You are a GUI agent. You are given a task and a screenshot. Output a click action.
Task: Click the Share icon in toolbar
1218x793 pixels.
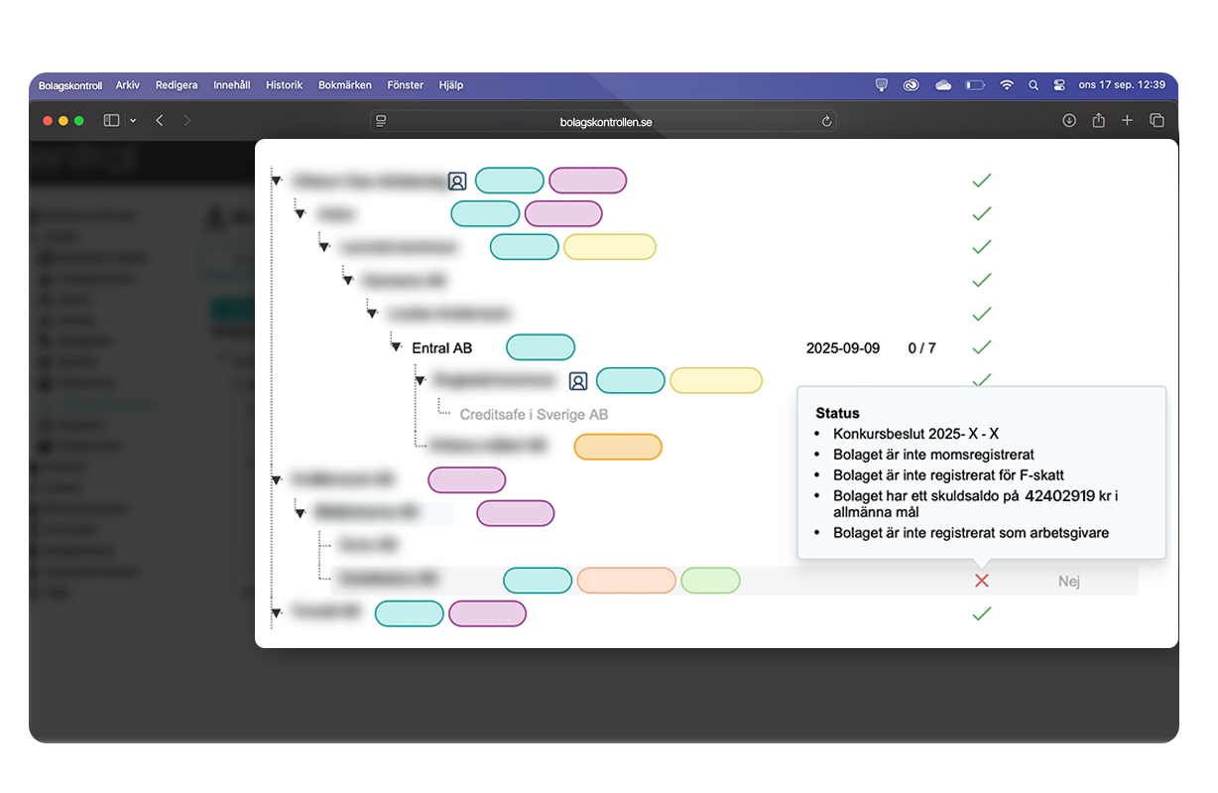click(1098, 121)
